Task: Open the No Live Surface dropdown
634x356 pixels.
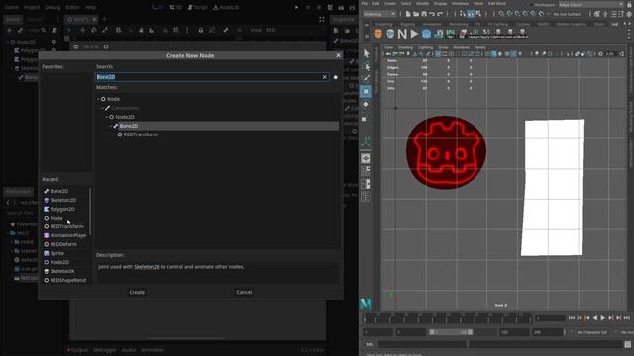Action: click(567, 14)
